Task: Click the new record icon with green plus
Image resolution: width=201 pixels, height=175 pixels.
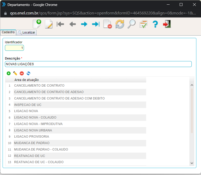Action: tap(37, 24)
